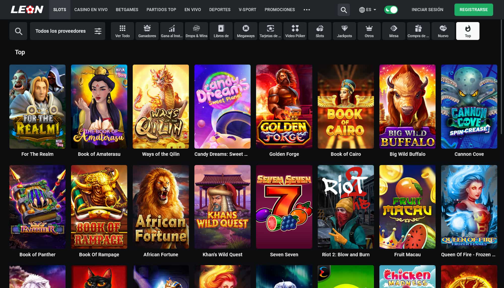Select the Drops & Wins category
The height and width of the screenshot is (288, 504).
[196, 31]
